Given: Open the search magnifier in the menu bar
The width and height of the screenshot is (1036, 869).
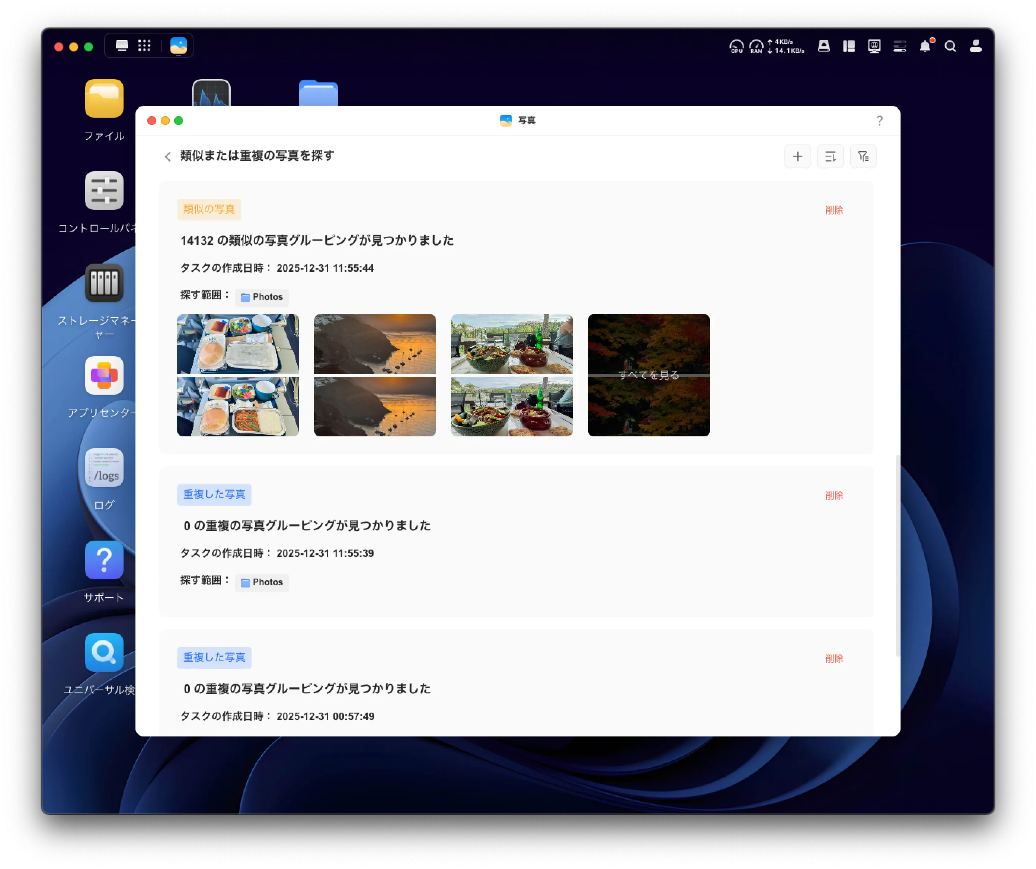Looking at the screenshot, I should click(x=950, y=46).
